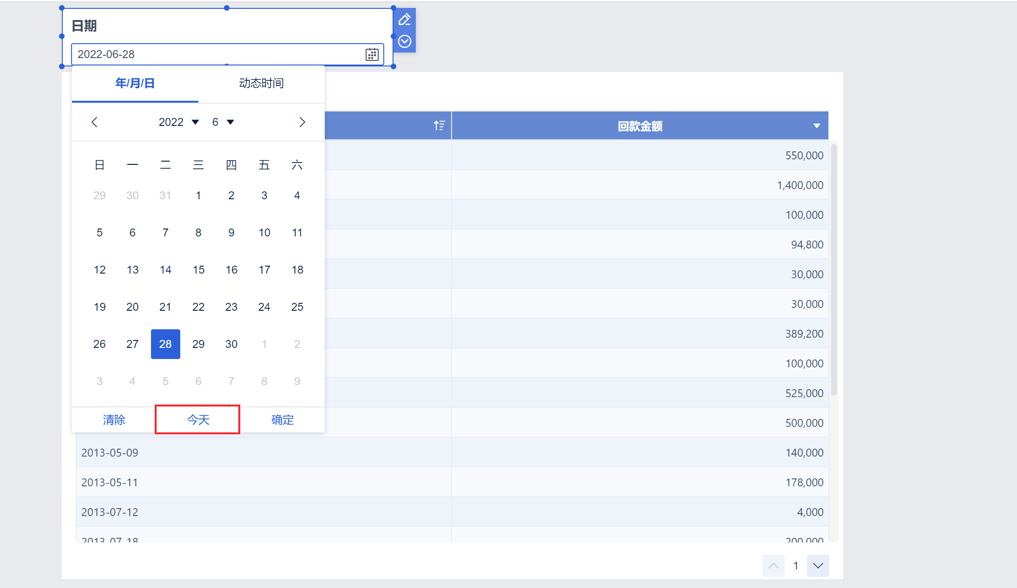Click the table's vertical scrollbar
The width and height of the screenshot is (1017, 588).
(x=834, y=269)
